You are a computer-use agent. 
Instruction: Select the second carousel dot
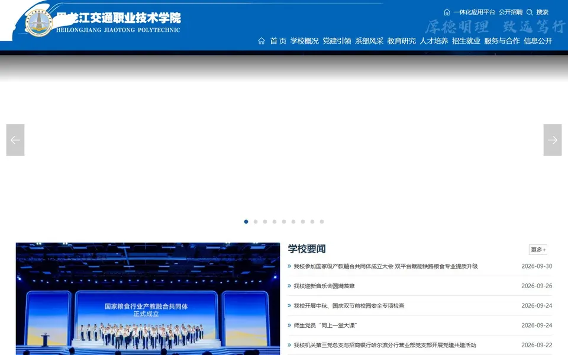click(256, 222)
